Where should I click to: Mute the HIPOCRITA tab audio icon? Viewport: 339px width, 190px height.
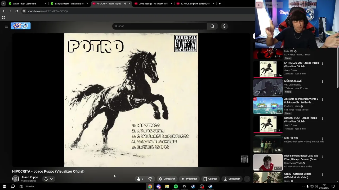(x=125, y=4)
